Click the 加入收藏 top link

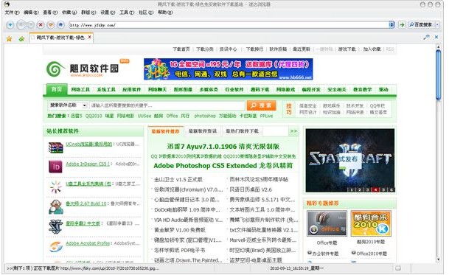372,49
